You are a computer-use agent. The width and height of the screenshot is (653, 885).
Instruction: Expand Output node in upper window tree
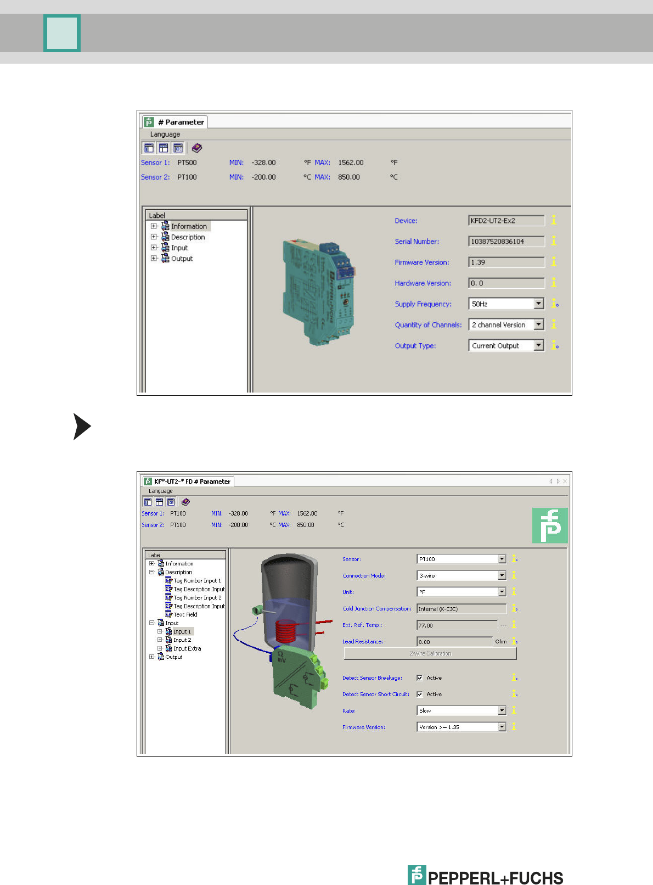[154, 259]
